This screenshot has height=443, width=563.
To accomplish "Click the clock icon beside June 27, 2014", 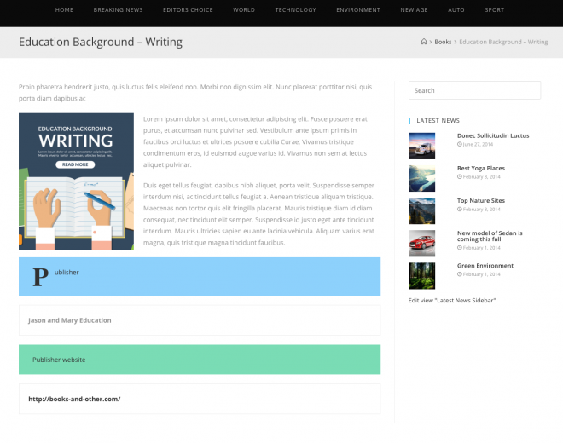I will 460,144.
